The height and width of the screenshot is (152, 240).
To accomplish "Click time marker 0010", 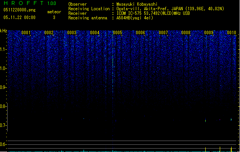I will 232,32.
